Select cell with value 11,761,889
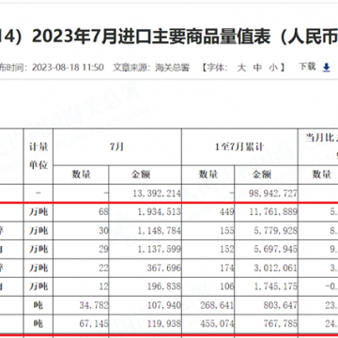 coord(266,212)
